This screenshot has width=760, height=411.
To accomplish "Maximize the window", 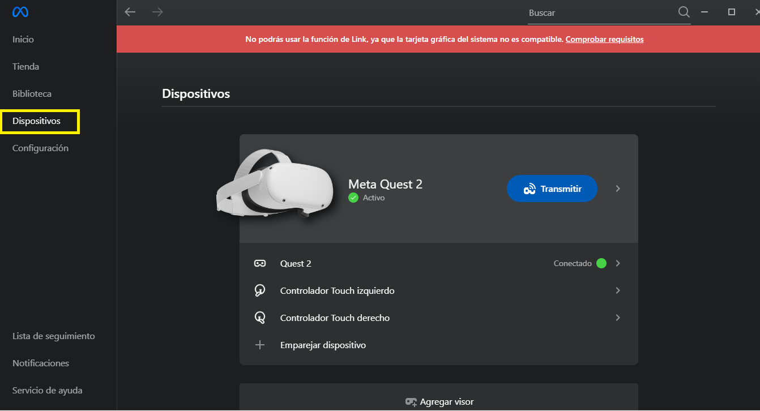I will [732, 12].
